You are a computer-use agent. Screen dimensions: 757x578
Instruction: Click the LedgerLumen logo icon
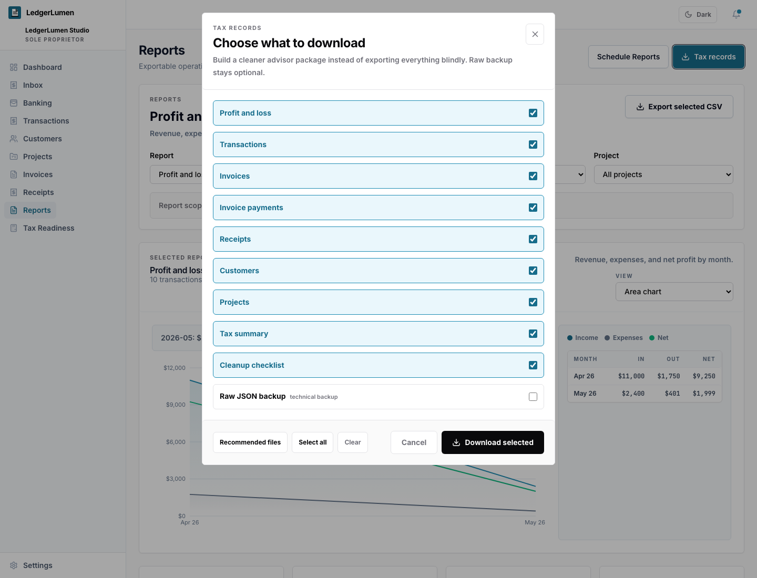tap(15, 13)
